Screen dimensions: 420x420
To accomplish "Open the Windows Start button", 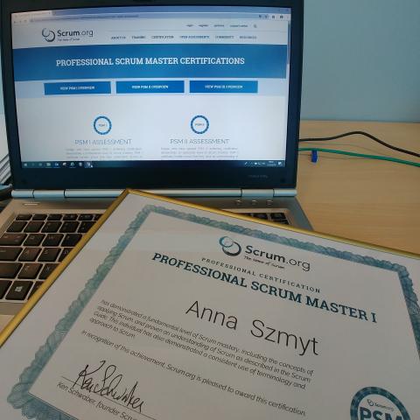I will 25,164.
